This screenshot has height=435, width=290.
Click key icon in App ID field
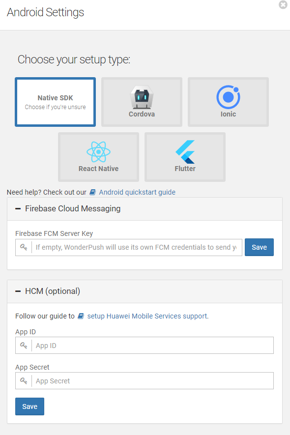coord(24,346)
